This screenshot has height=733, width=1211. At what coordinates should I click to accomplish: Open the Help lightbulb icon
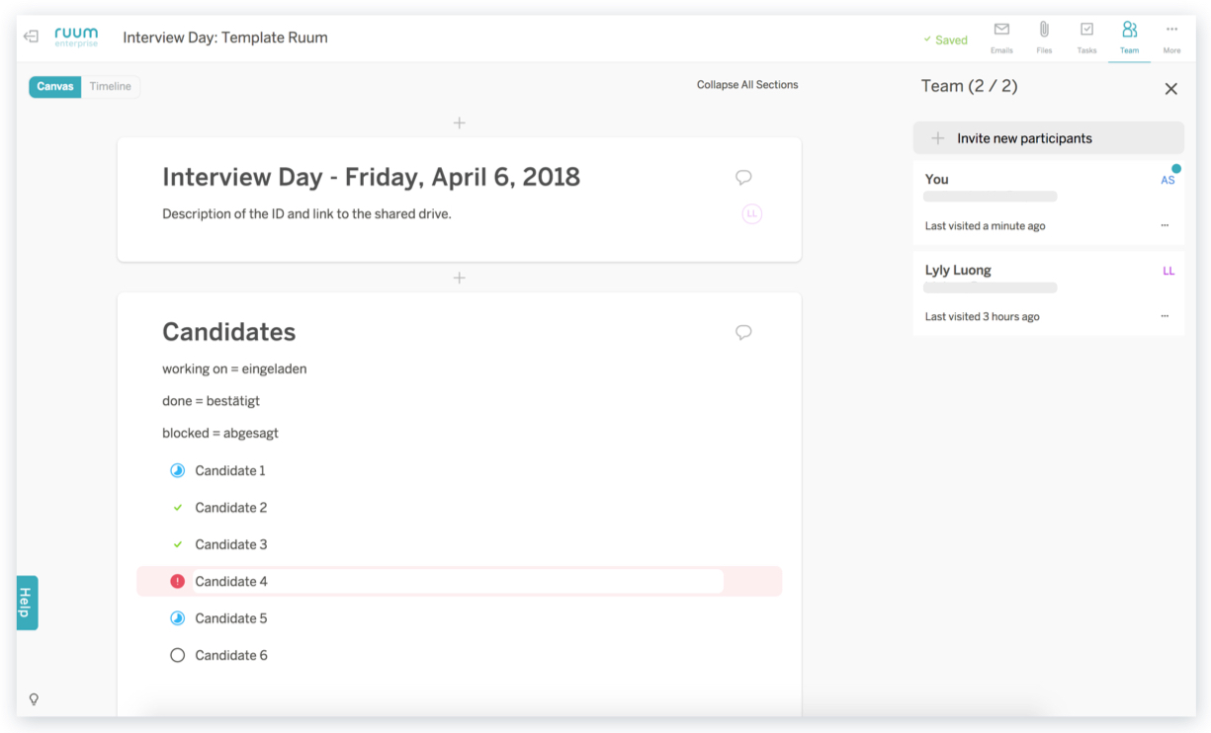click(33, 698)
